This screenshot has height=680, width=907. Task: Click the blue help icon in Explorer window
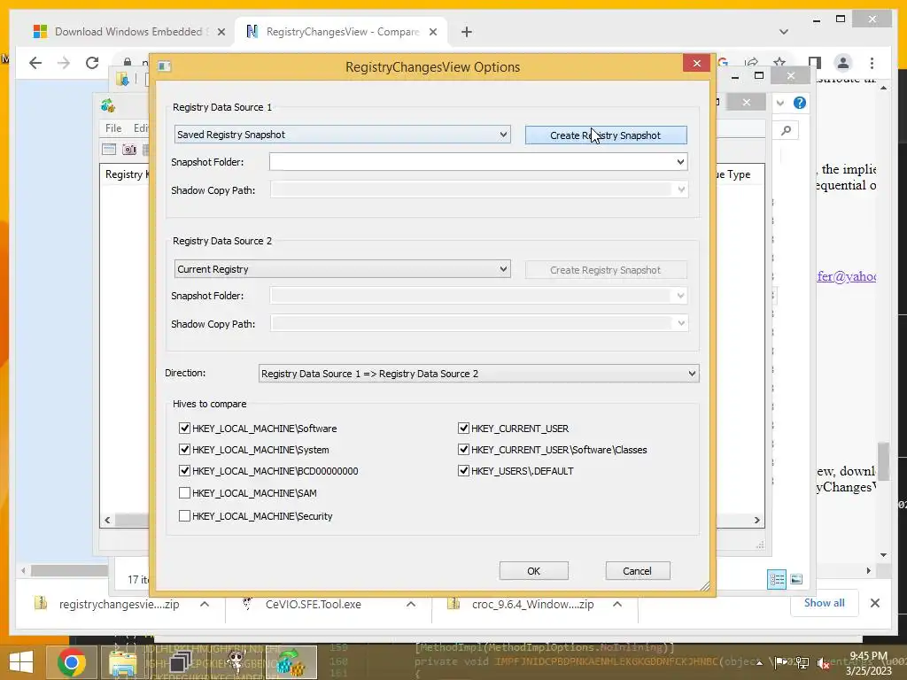coord(800,103)
